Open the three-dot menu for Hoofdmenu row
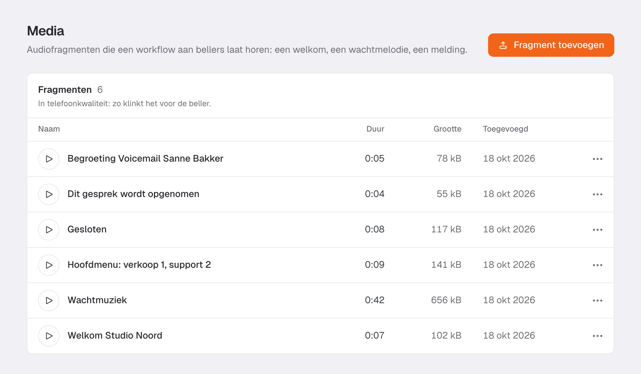 [x=597, y=265]
